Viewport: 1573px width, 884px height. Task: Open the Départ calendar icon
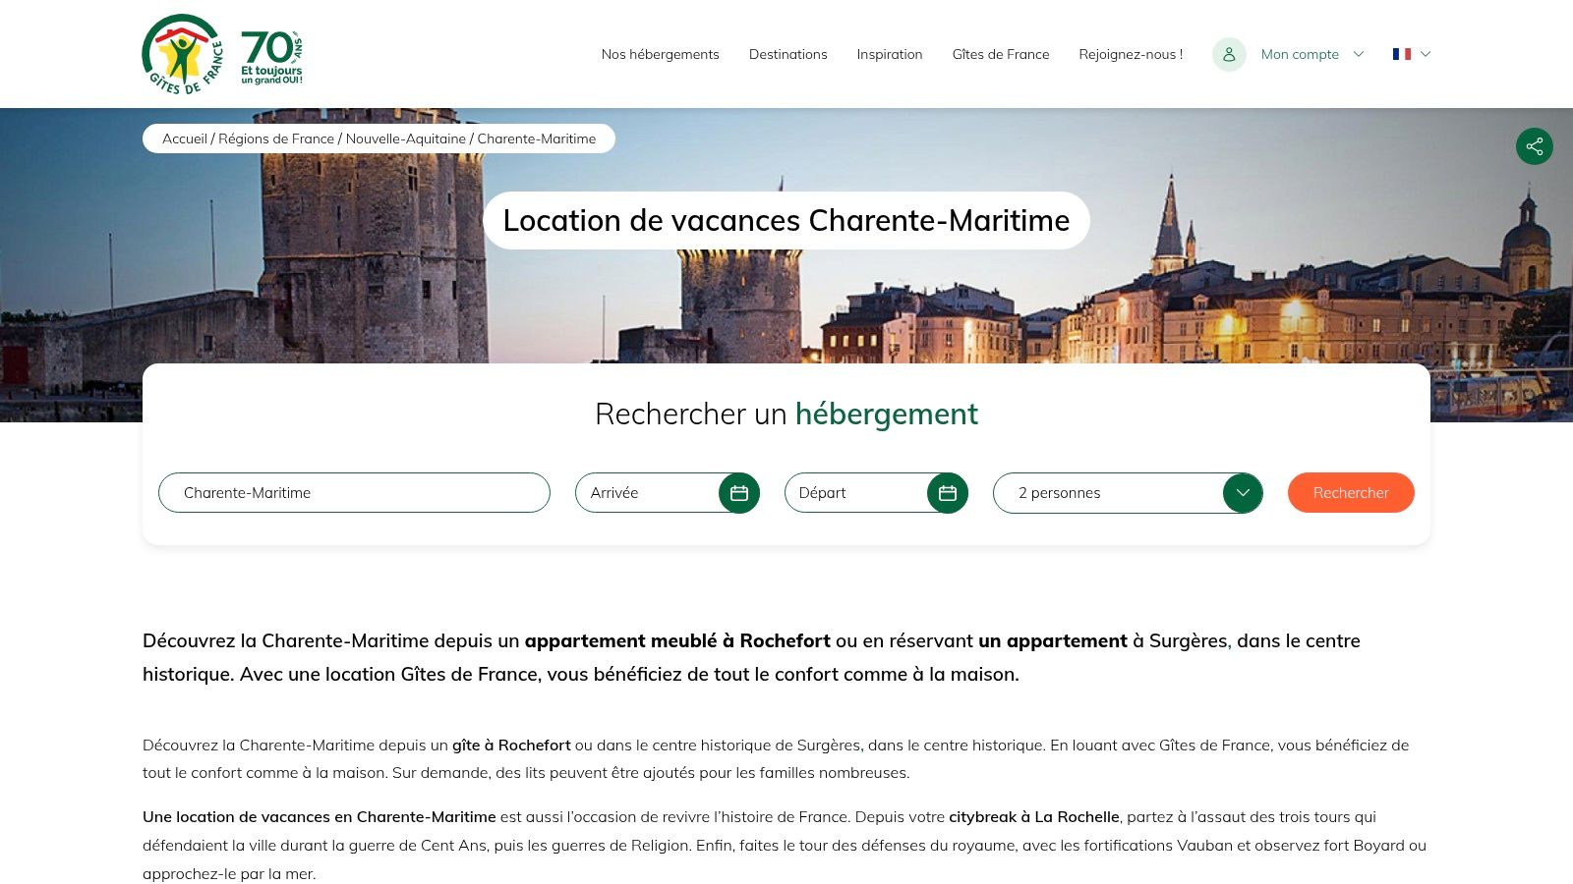(948, 493)
